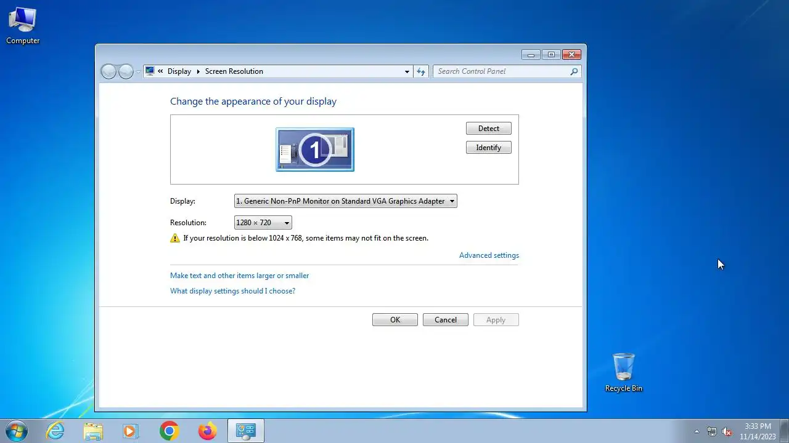Viewport: 789px width, 443px height.
Task: Click the Detect button
Action: point(489,129)
